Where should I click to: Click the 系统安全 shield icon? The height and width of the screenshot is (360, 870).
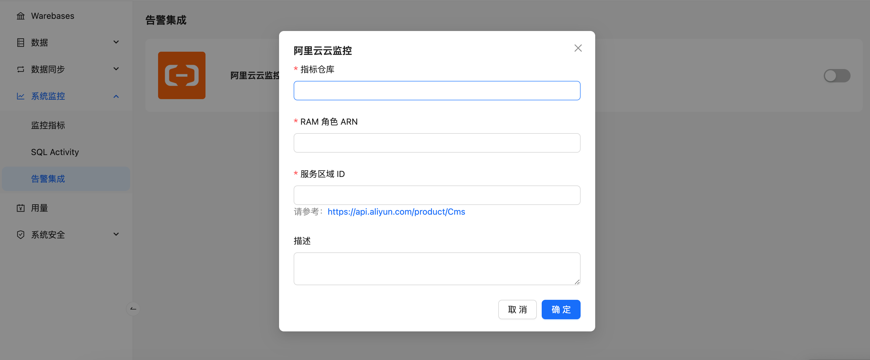[21, 235]
